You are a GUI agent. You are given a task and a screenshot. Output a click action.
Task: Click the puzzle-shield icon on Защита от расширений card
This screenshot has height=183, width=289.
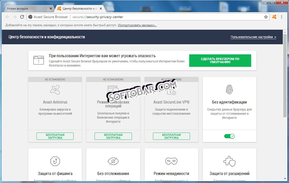(x=229, y=161)
